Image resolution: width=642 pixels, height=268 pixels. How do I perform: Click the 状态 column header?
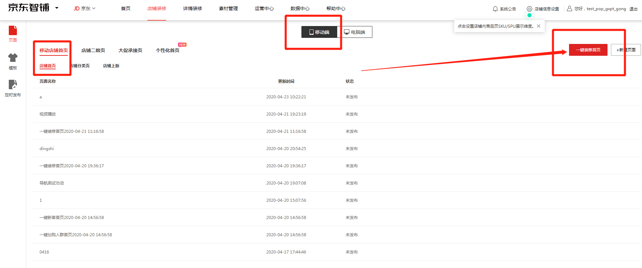pyautogui.click(x=350, y=81)
